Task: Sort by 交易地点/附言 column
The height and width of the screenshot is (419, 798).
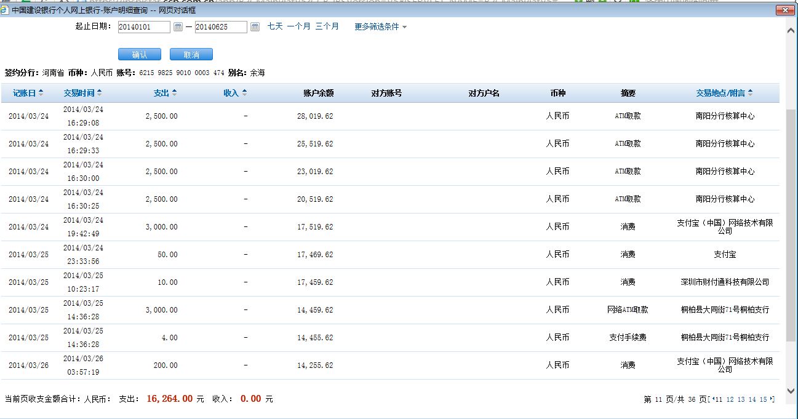Action: (724, 93)
